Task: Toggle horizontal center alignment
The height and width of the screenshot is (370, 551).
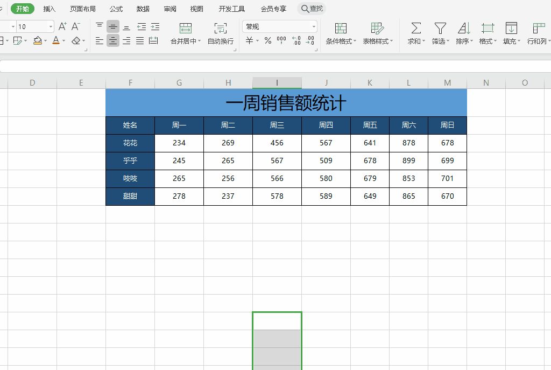Action: [x=113, y=41]
